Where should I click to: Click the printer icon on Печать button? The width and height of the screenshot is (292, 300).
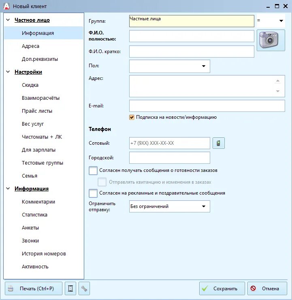point(11,288)
